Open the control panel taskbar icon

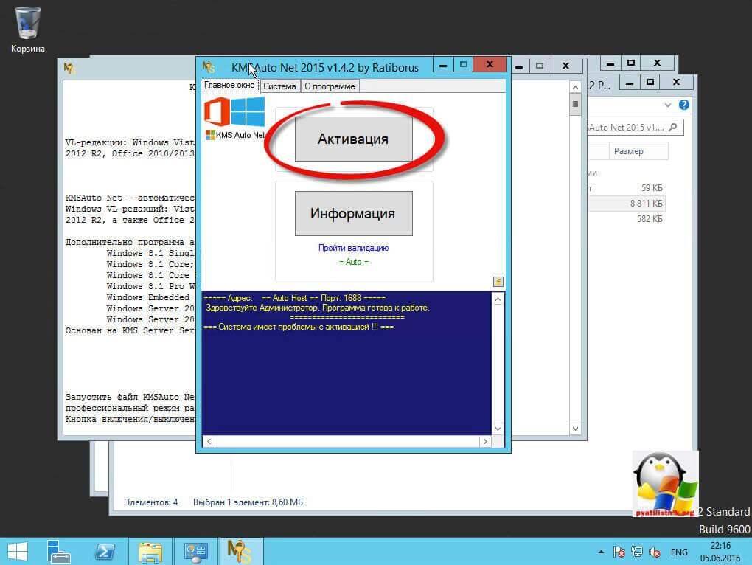(x=195, y=552)
